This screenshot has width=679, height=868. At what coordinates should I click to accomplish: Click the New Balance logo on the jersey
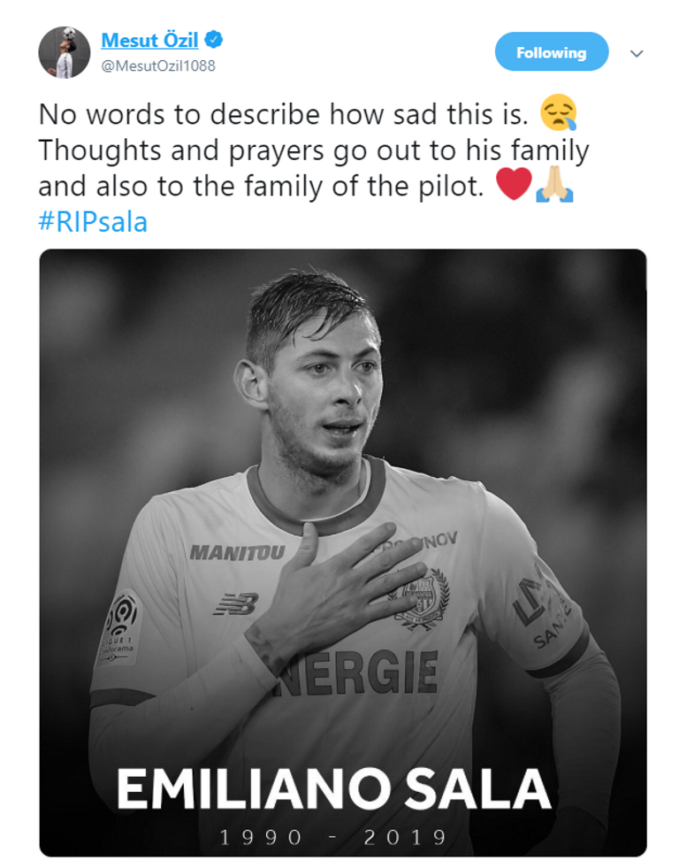coord(236,603)
